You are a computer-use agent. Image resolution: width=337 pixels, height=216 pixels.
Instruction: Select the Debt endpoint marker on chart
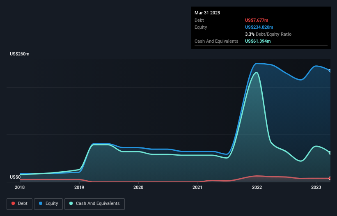[330, 178]
